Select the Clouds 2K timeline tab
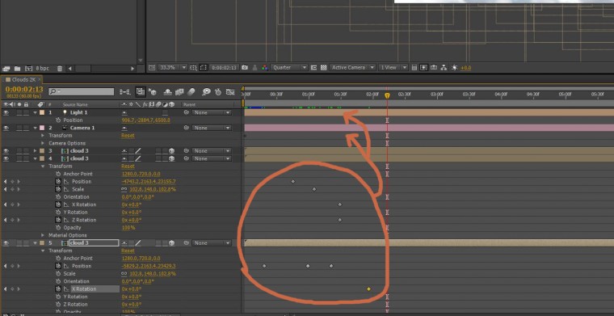The height and width of the screenshot is (316, 614). coord(23,80)
